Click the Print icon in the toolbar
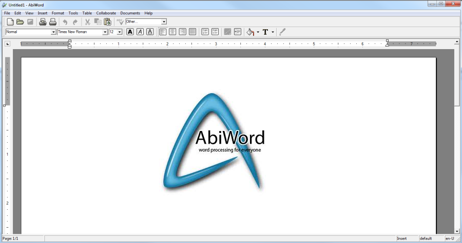This screenshot has width=462, height=243. [43, 22]
